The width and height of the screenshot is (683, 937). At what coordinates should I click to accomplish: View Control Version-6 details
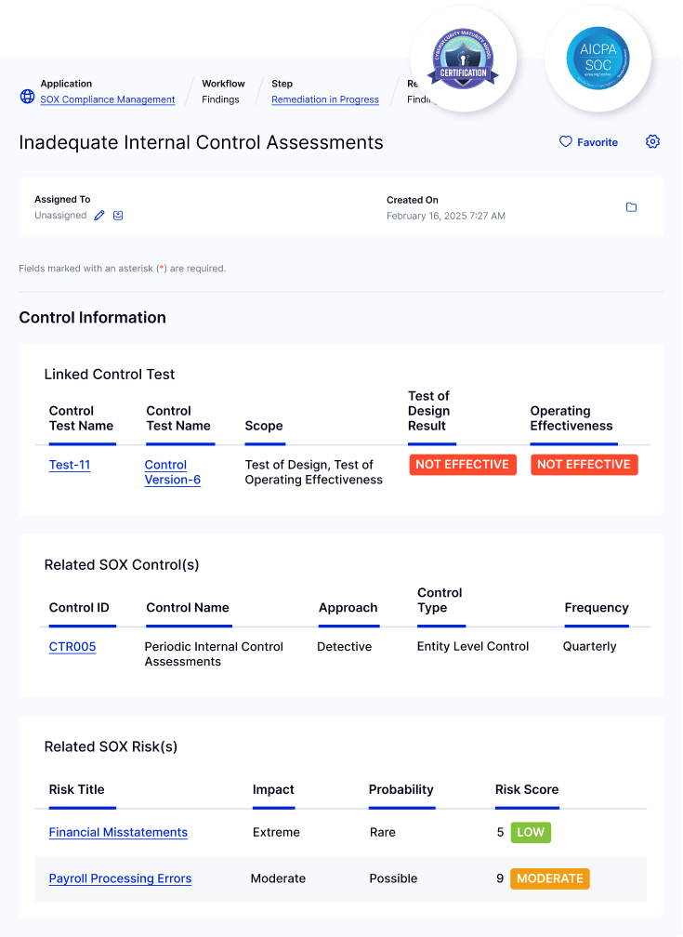(x=172, y=472)
